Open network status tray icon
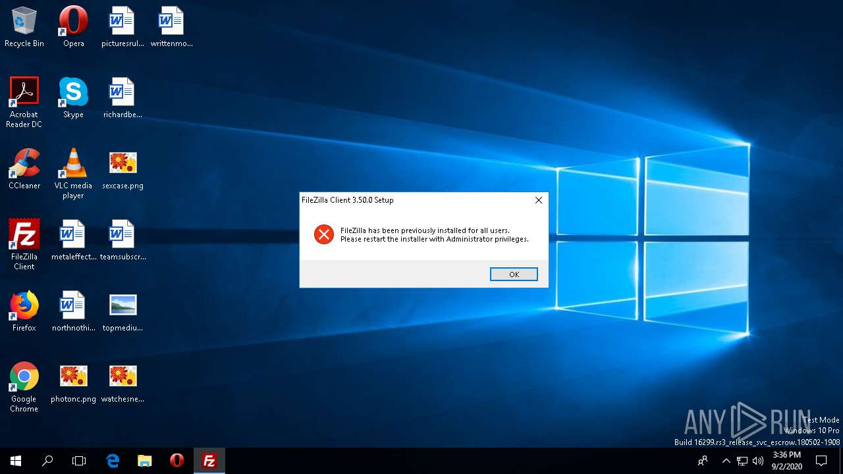The height and width of the screenshot is (474, 843). tap(742, 461)
